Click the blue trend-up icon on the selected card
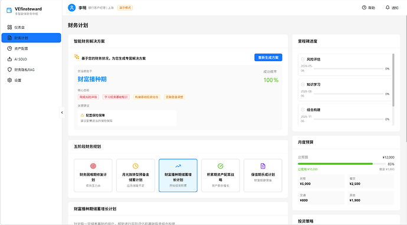 [178, 166]
